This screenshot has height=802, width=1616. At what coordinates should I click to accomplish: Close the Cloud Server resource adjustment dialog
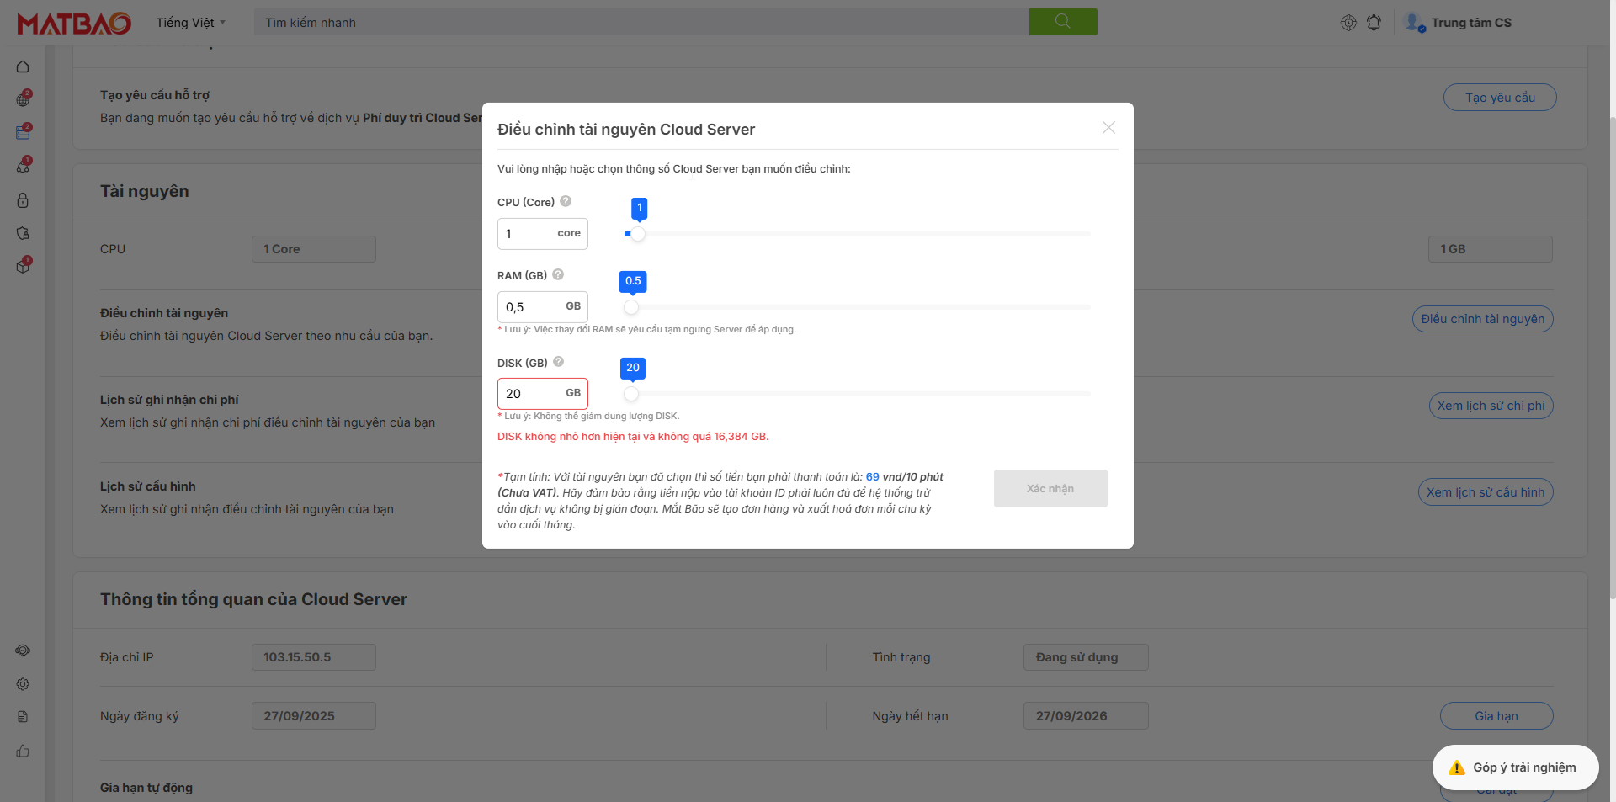pyautogui.click(x=1108, y=128)
